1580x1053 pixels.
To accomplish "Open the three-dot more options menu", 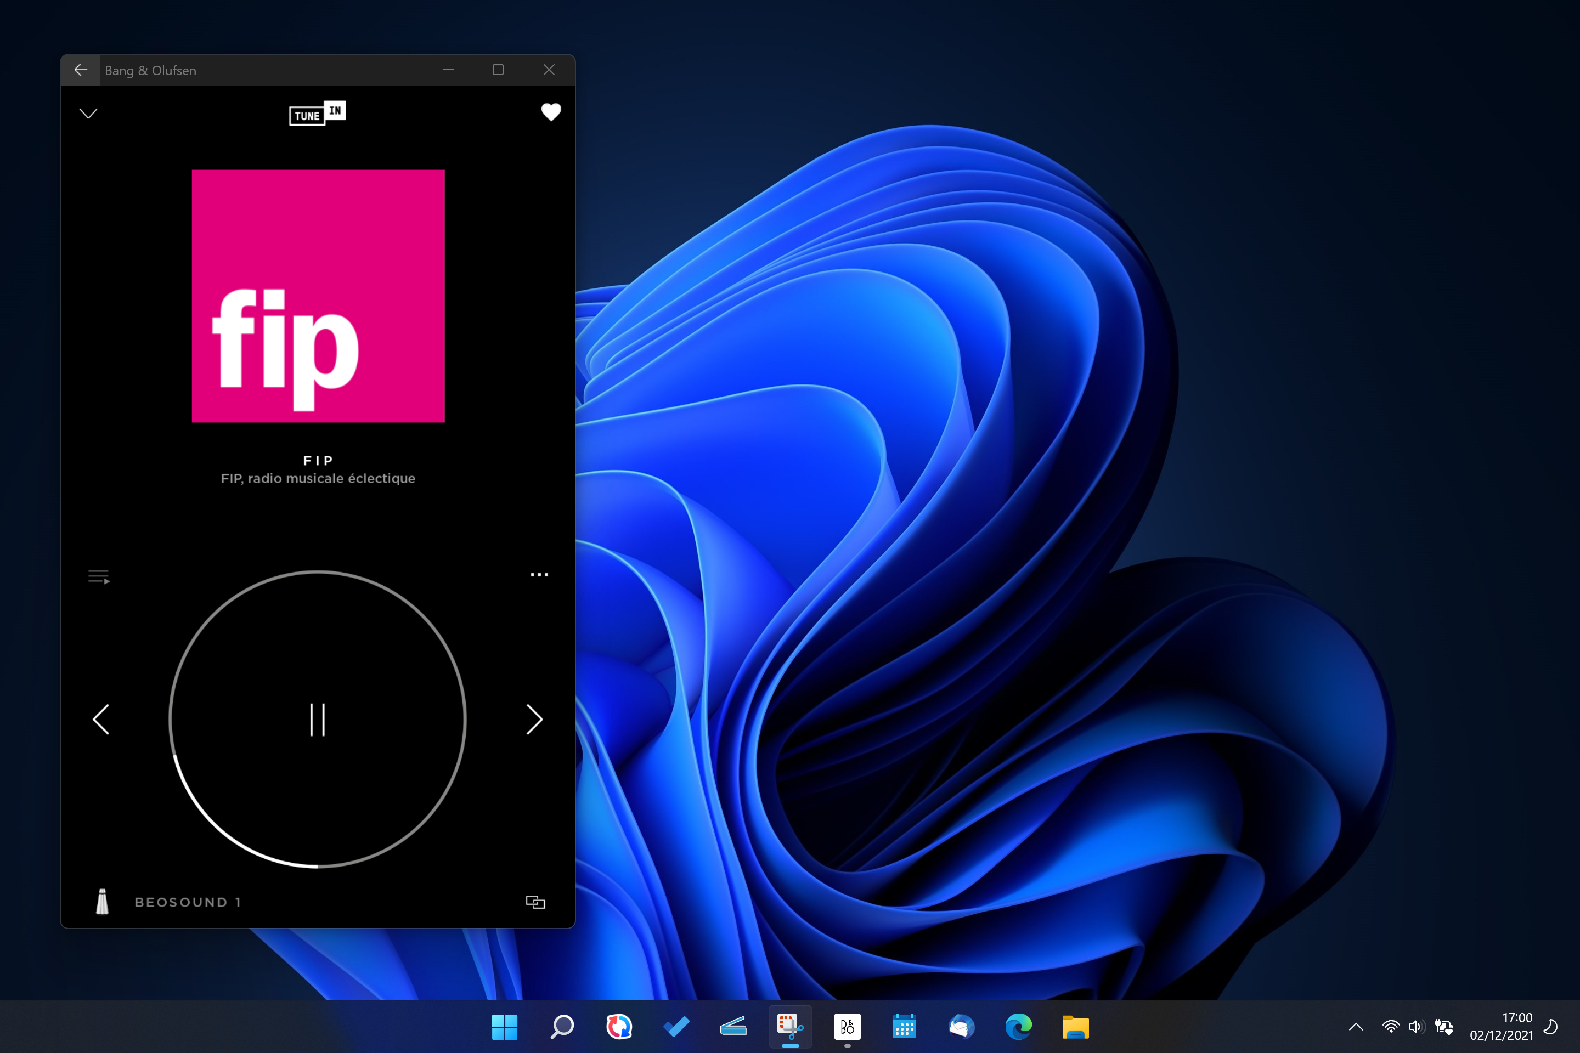I will (539, 574).
